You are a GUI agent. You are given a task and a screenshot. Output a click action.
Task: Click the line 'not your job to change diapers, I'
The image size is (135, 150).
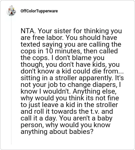pos(71,85)
